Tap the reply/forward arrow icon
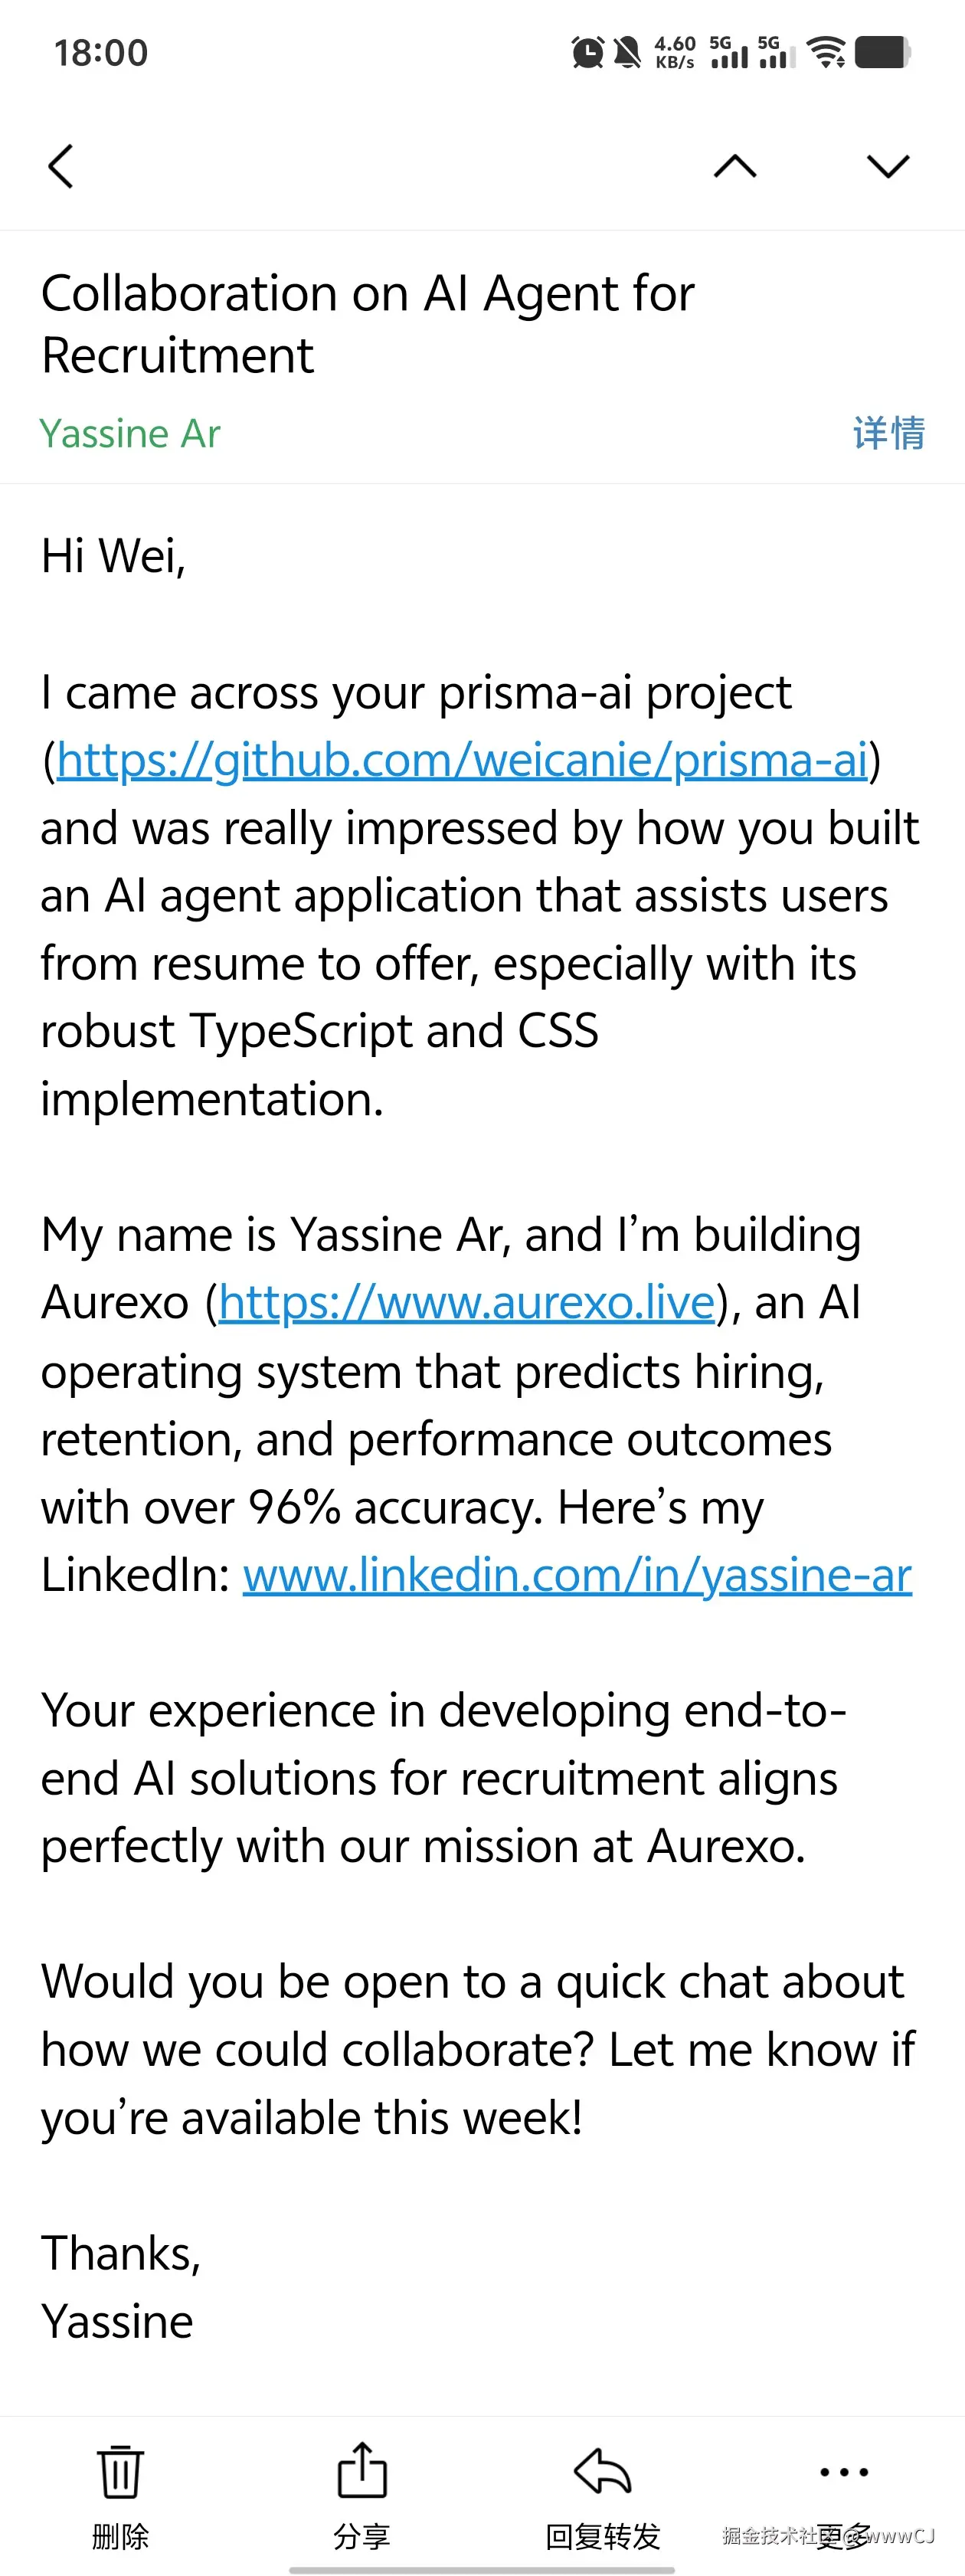The height and width of the screenshot is (2576, 965). (x=602, y=2471)
